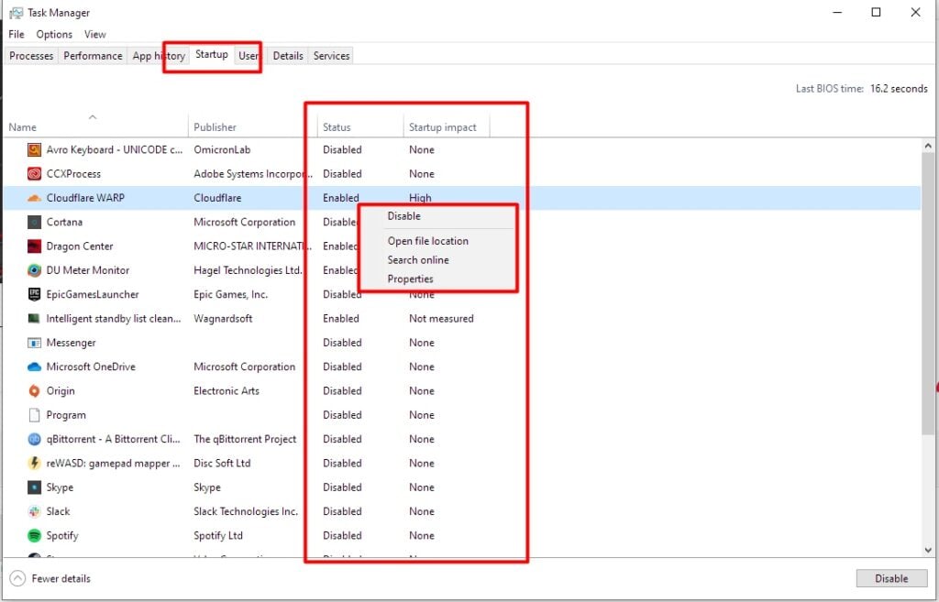
Task: Sort by the Publisher column header
Action: (x=252, y=126)
